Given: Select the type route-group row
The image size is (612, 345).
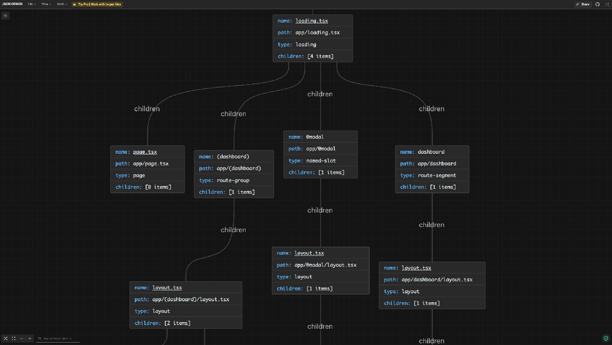Looking at the screenshot, I should (x=234, y=180).
